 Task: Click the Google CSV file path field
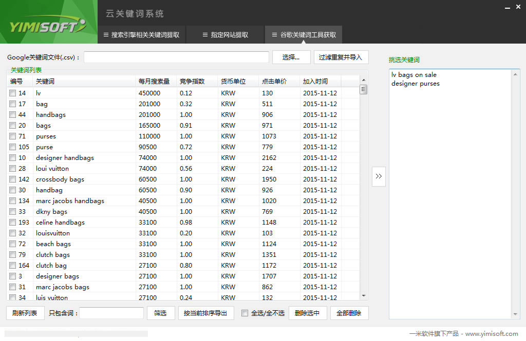177,57
